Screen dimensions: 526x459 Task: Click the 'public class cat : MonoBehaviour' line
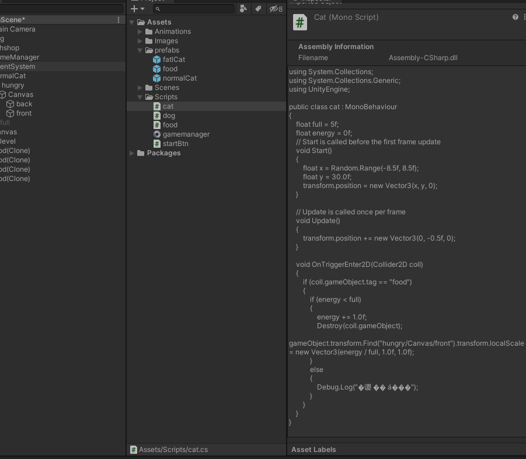(343, 107)
